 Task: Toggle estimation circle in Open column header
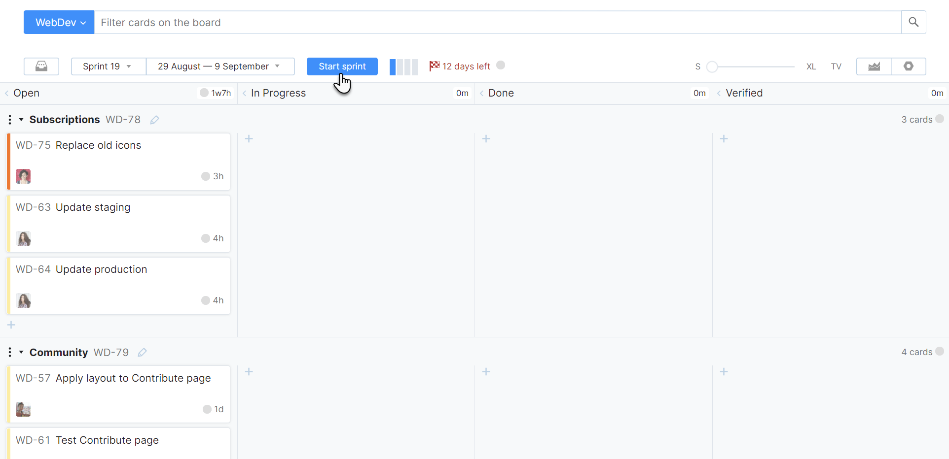[204, 93]
